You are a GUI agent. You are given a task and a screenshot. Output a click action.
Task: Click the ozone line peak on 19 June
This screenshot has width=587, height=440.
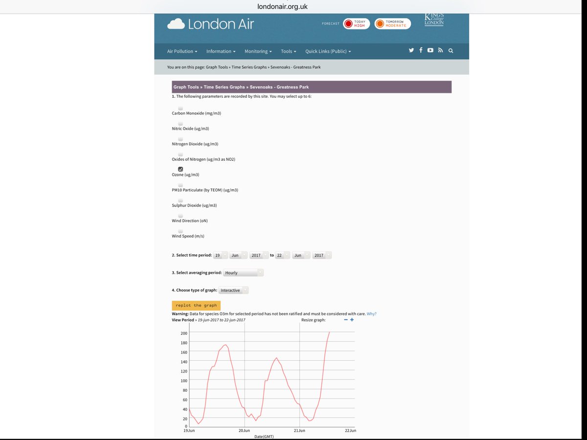coord(226,345)
